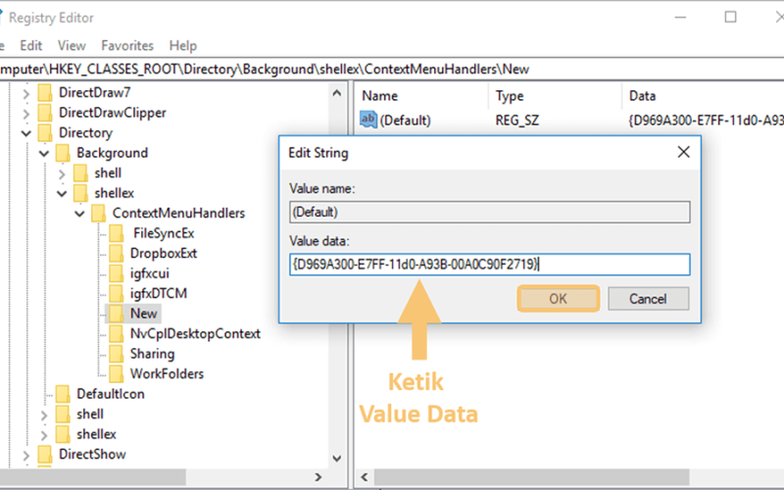Open the View menu

tap(72, 45)
